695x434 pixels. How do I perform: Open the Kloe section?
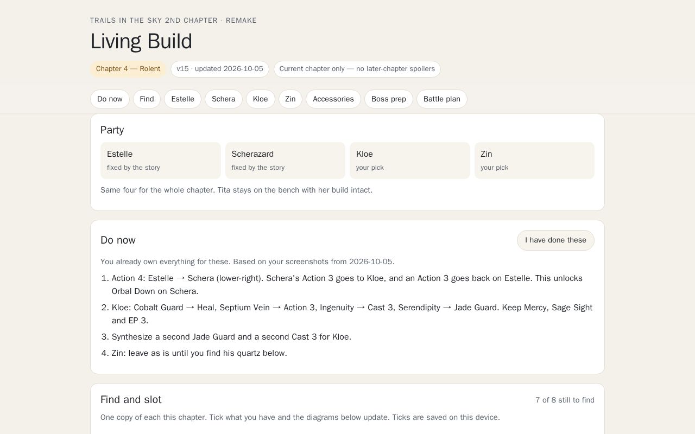pyautogui.click(x=261, y=99)
